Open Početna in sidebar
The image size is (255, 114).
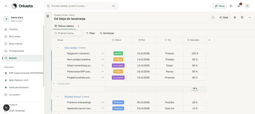pos(23,29)
